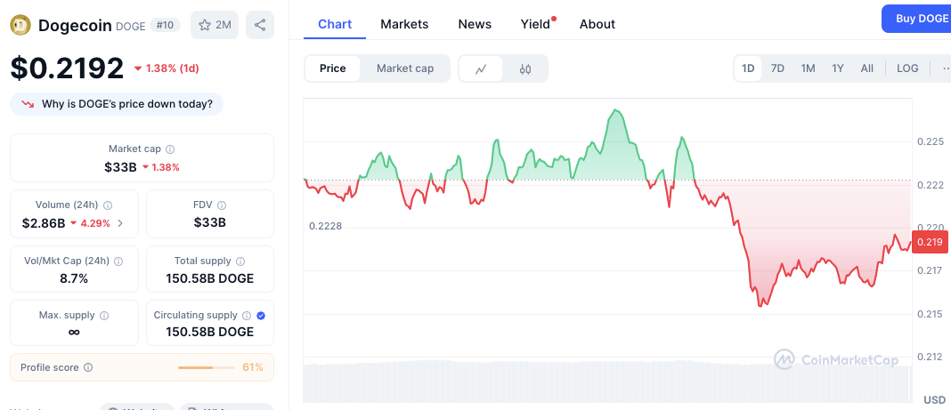Open more chart options ellipsis menu
Screen dimensions: 951x410
[x=945, y=68]
